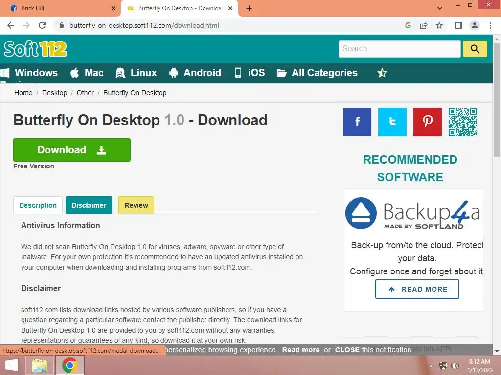Viewport: 501px width, 375px height.
Task: Go back using browser back arrow
Action: (x=11, y=25)
